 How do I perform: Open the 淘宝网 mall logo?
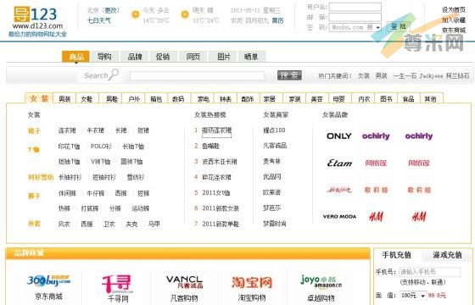(x=252, y=282)
